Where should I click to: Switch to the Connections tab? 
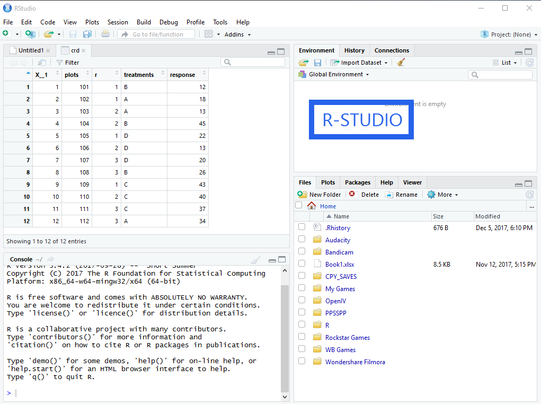coord(392,50)
